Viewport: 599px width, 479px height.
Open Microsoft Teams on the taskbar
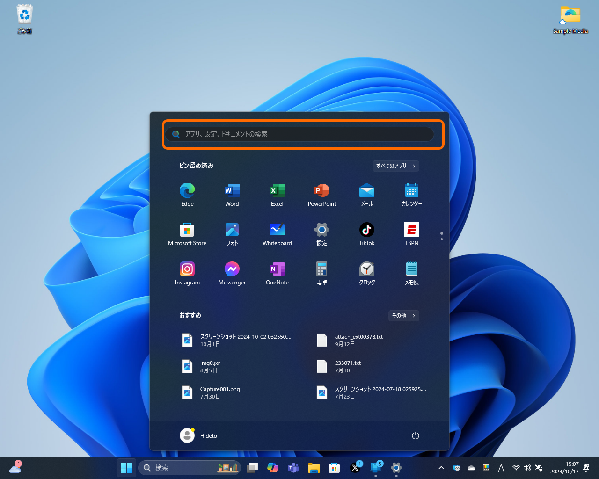pyautogui.click(x=293, y=468)
